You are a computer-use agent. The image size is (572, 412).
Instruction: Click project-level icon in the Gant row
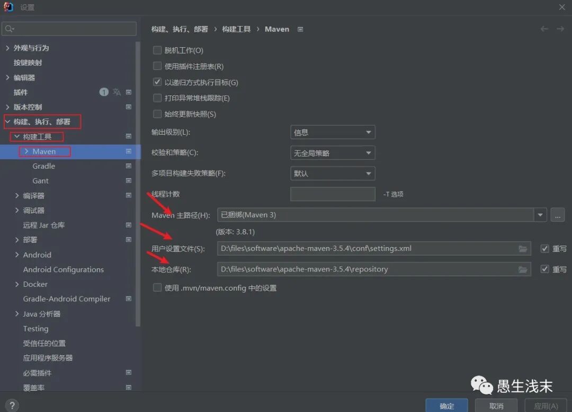click(x=128, y=180)
